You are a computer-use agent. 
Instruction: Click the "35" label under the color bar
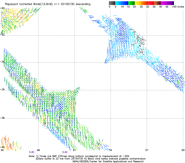coord(154,7)
